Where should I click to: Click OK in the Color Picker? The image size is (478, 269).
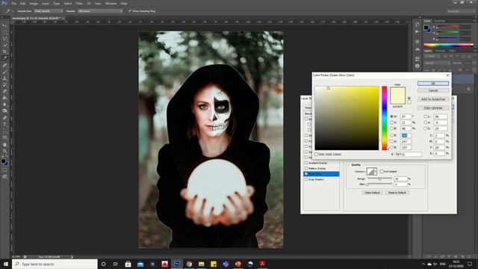click(x=433, y=83)
